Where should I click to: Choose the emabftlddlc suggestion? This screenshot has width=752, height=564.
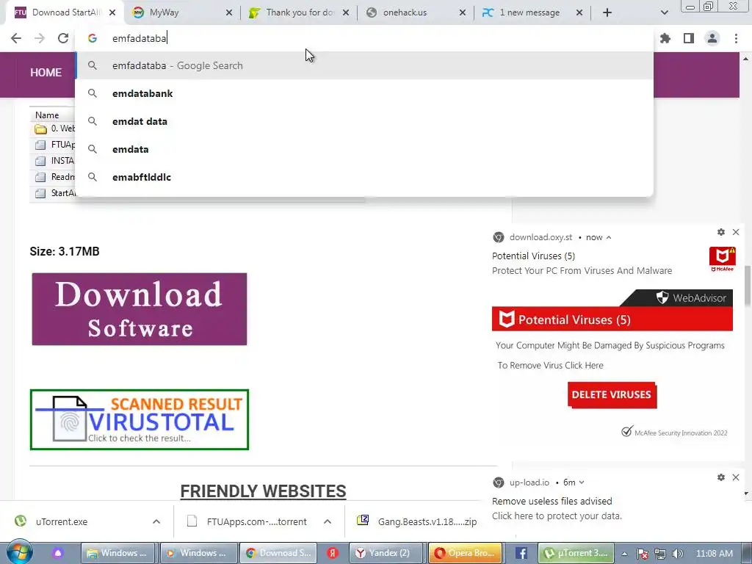[364, 177]
